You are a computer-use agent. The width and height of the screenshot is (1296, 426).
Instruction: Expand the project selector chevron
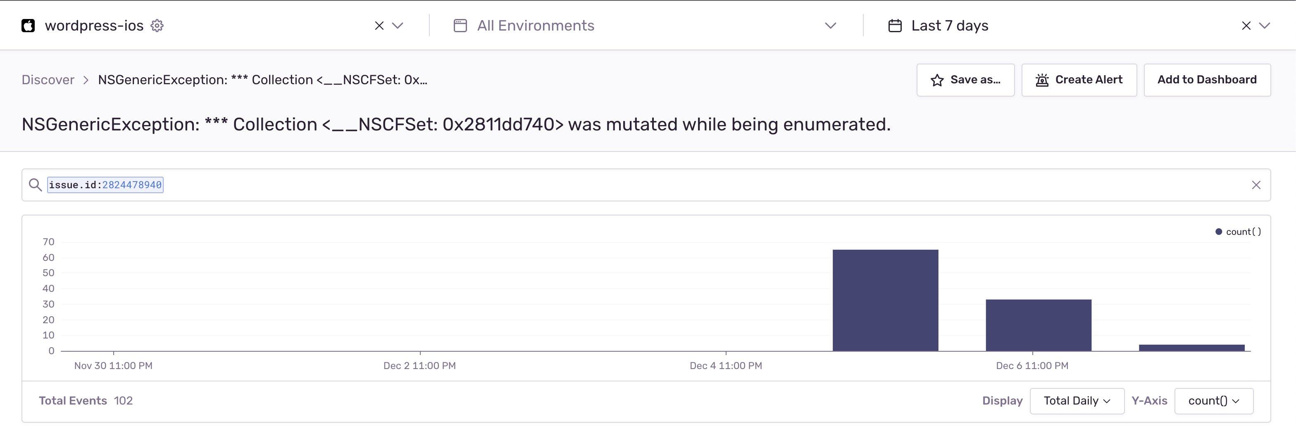point(398,26)
